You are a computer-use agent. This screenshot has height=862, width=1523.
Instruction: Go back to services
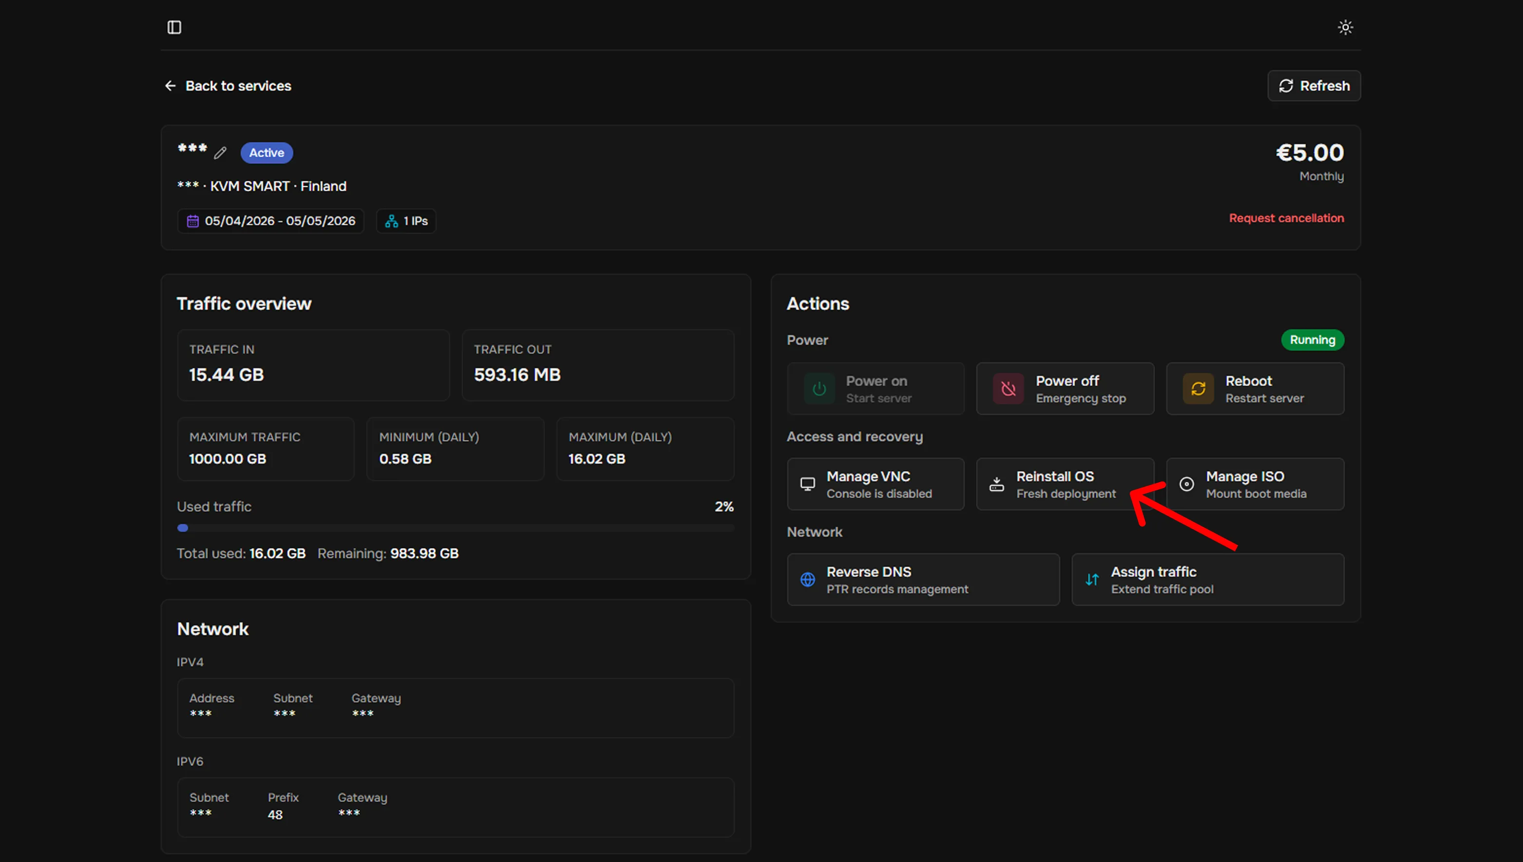click(x=228, y=86)
